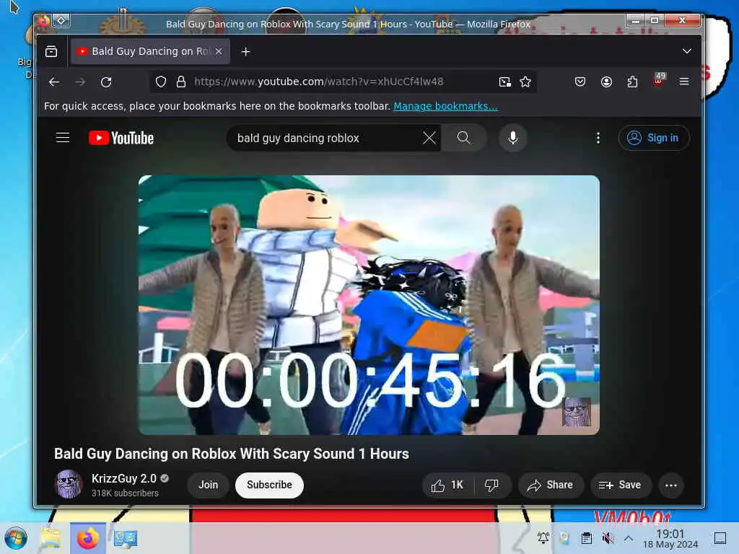This screenshot has height=554, width=739.
Task: Dislike the video
Action: coord(492,485)
